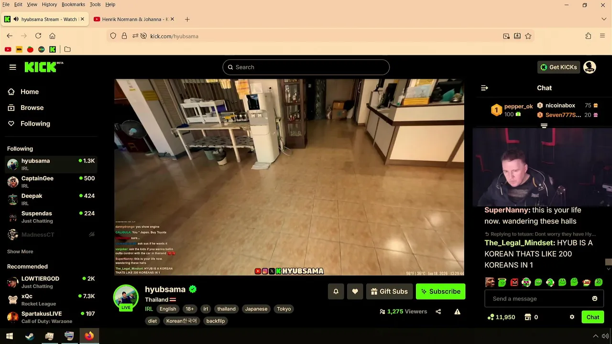Expand Show More in Following list
The height and width of the screenshot is (344, 612).
pyautogui.click(x=20, y=251)
